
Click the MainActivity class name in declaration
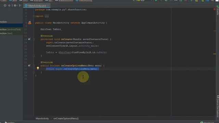pos(61,23)
